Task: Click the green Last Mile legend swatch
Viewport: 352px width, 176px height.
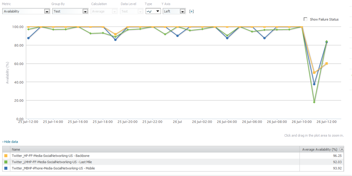Action: [x=6, y=162]
